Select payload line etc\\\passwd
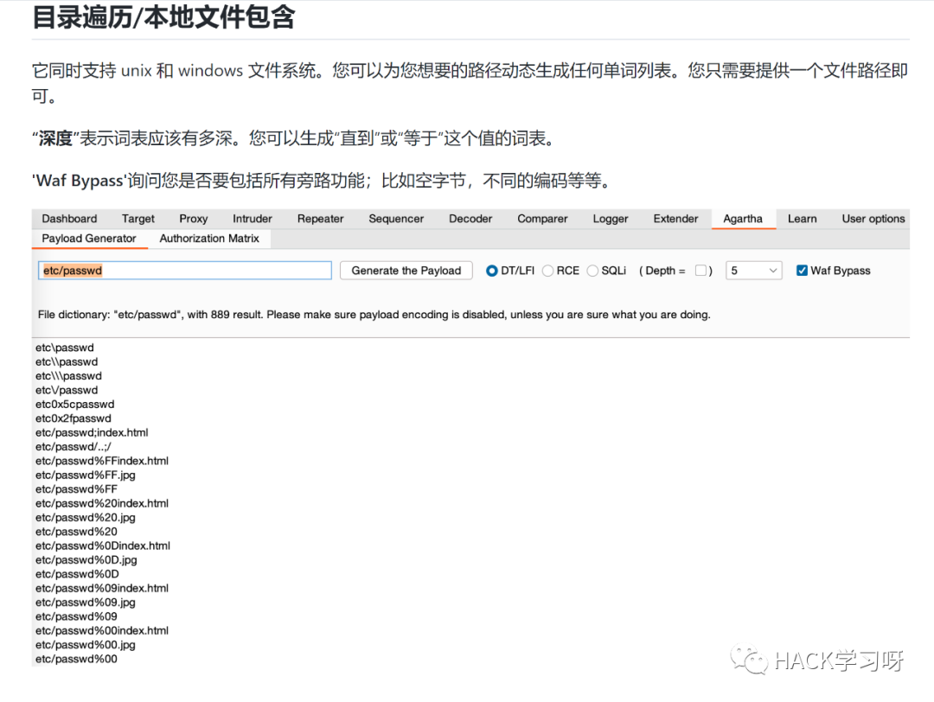Image resolution: width=934 pixels, height=702 pixels. click(68, 376)
